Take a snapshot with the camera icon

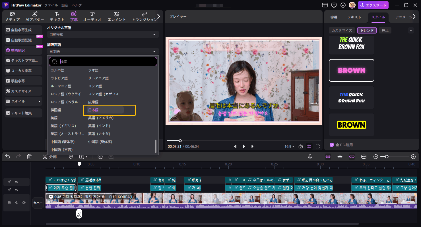tap(301, 146)
